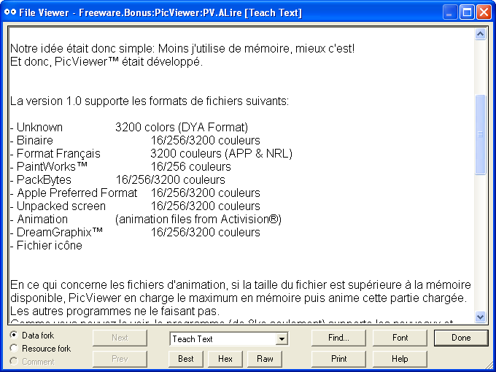The width and height of the screenshot is (496, 372).
Task: Click the scrollbar down arrow
Action: click(x=480, y=317)
